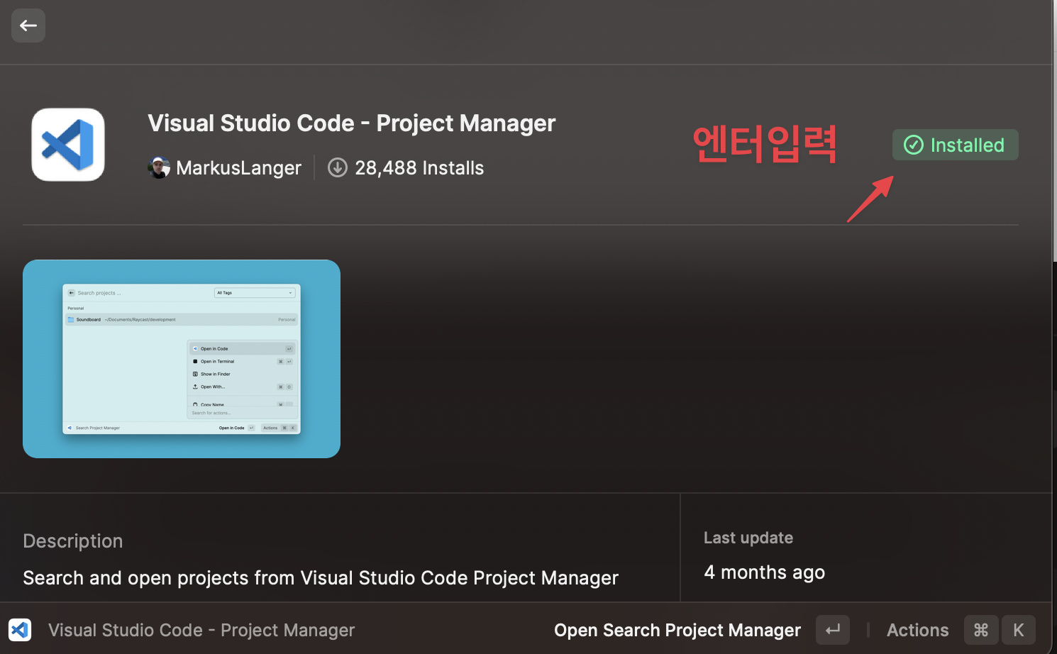Click the command key symbol
Viewport: 1057px width, 654px height.
click(981, 630)
